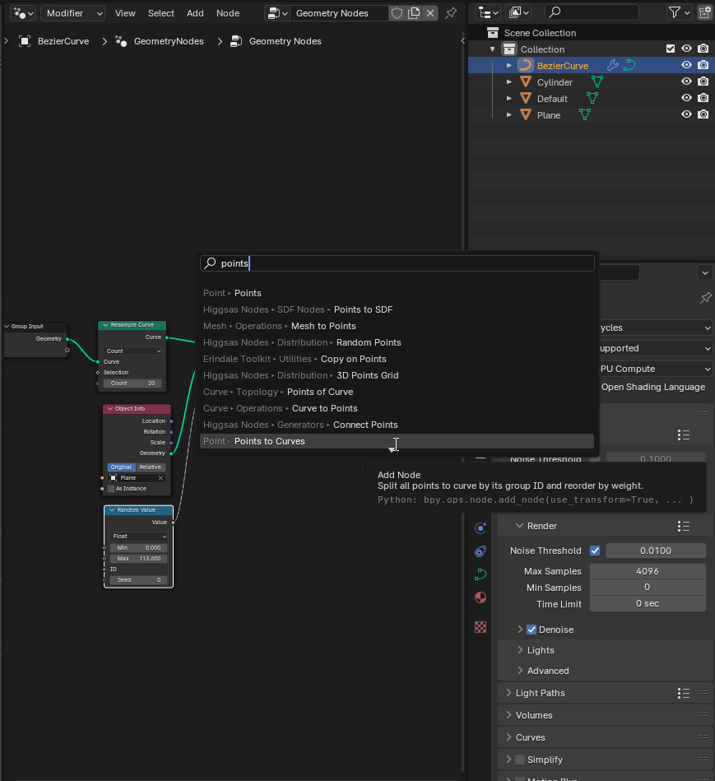The image size is (715, 781).
Task: Open the Physics properties tab
Action: click(481, 528)
